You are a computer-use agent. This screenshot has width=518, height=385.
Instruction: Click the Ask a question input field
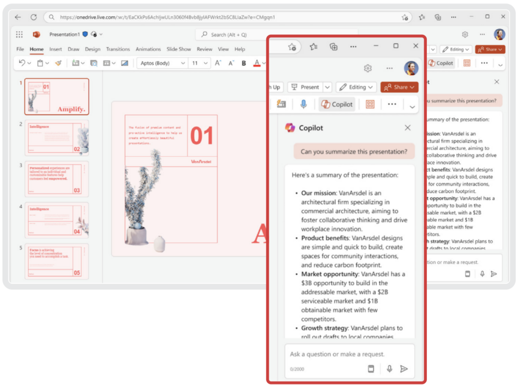point(350,354)
